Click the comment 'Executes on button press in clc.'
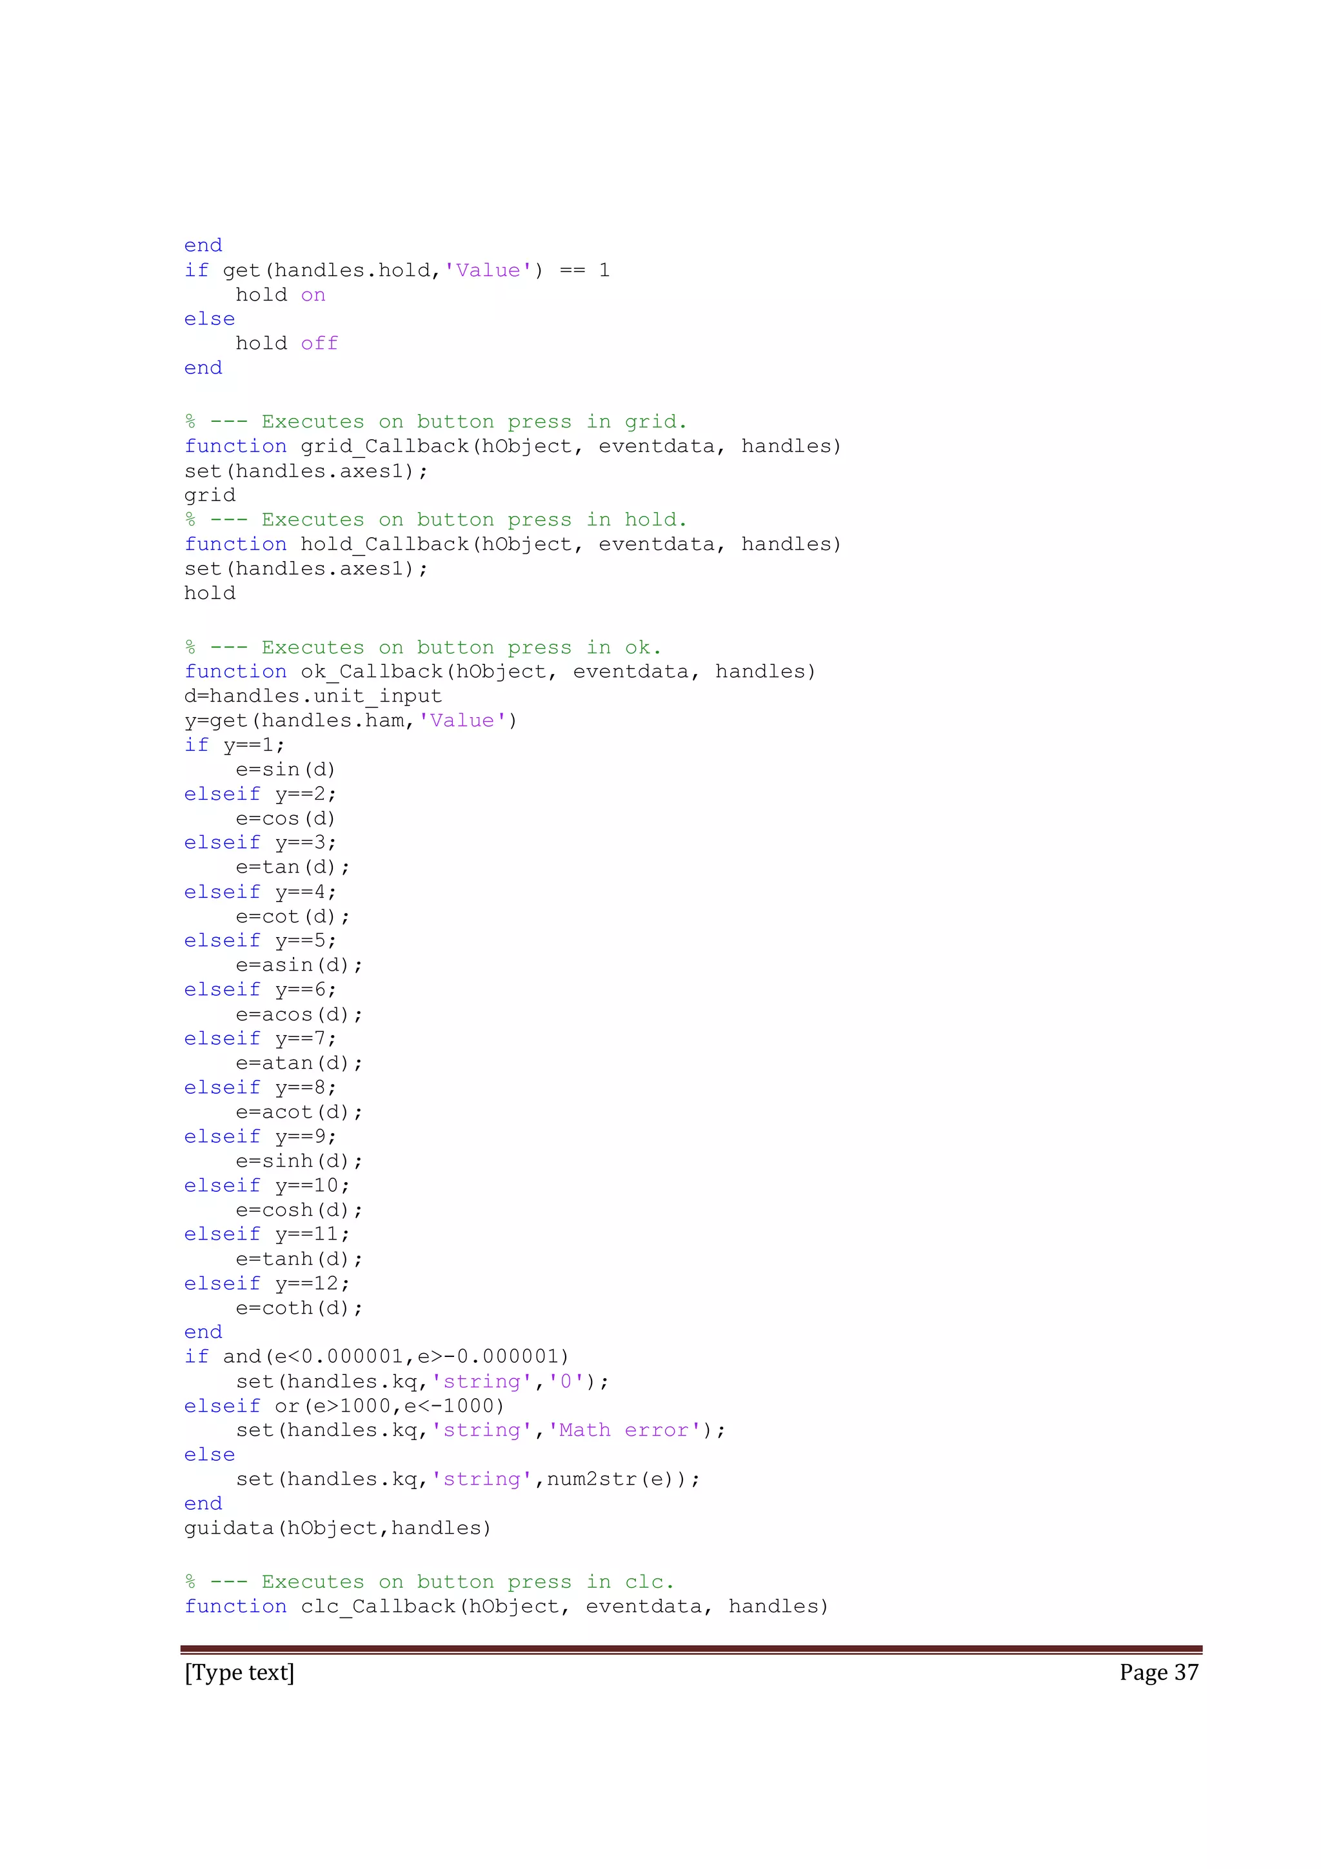The height and width of the screenshot is (1869, 1321). coord(429,1581)
